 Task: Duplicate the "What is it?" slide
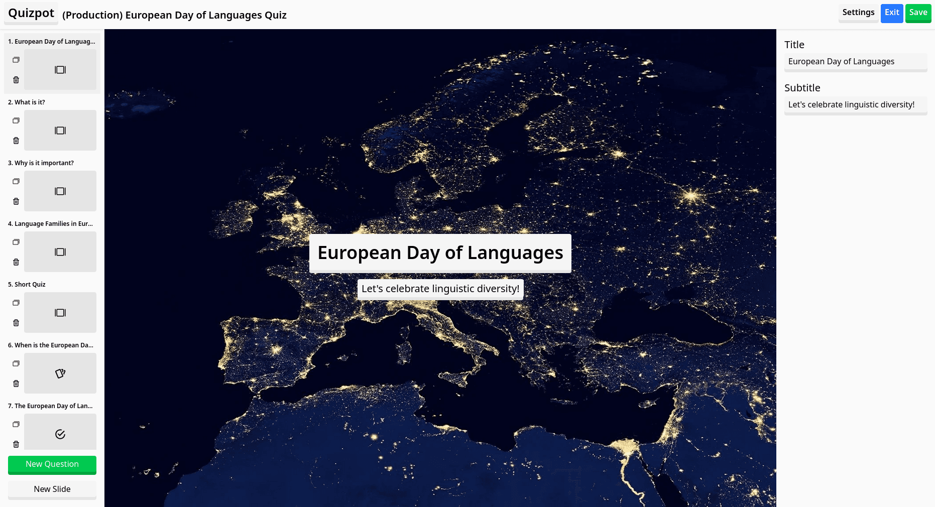16,120
